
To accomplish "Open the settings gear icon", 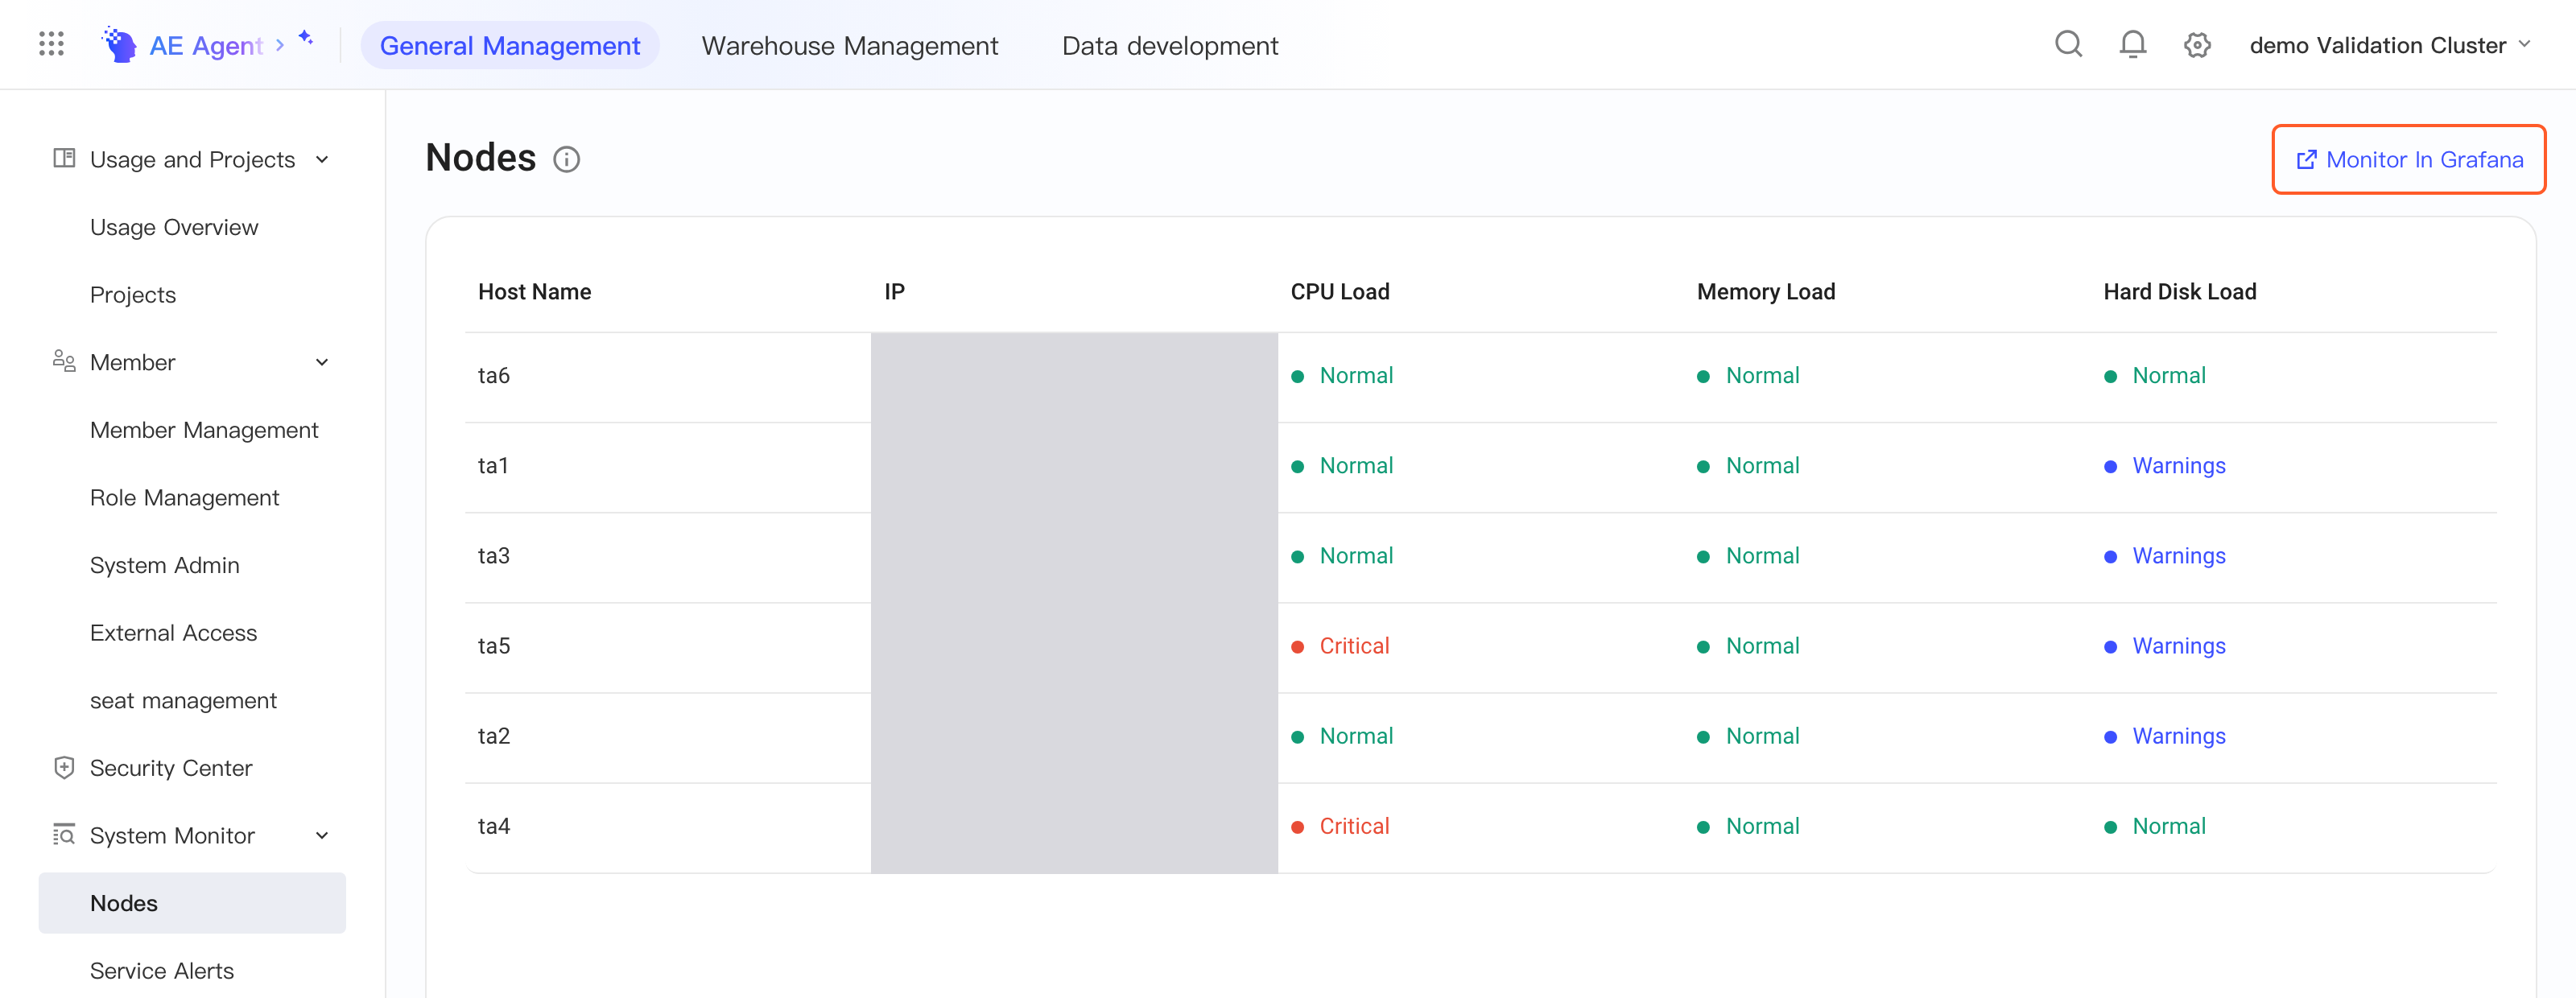I will pos(2196,45).
